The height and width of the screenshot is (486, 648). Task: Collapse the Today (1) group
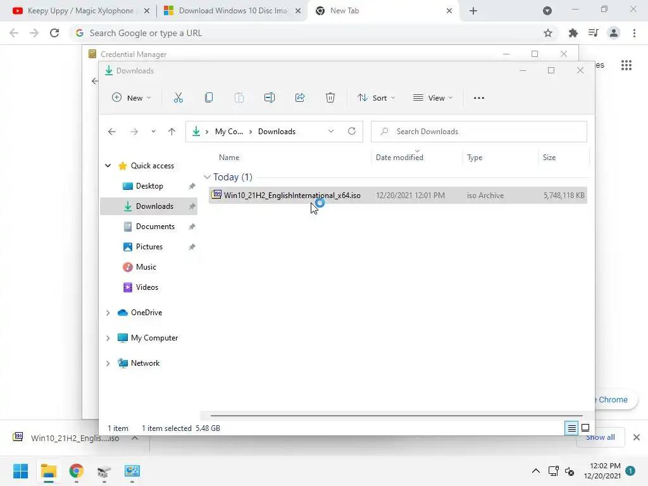(207, 177)
